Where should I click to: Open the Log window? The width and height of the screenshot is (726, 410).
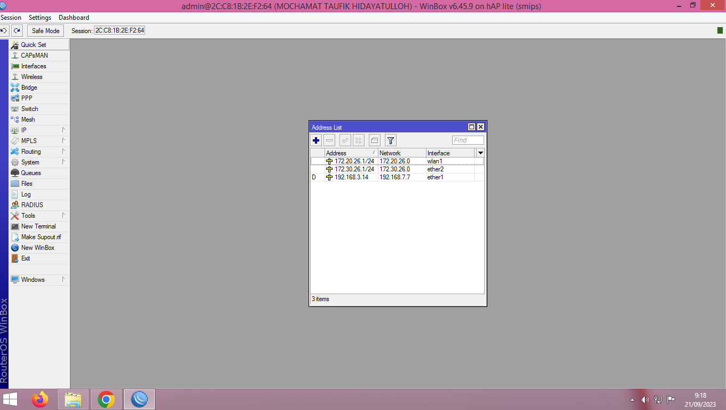39,194
